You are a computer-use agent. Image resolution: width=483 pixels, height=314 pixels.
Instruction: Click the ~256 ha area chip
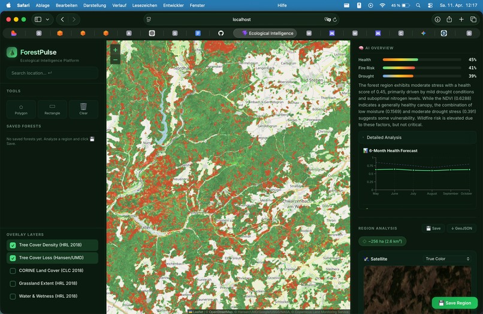(382, 241)
